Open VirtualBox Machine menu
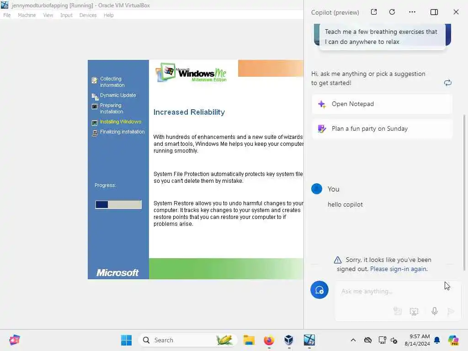This screenshot has width=468, height=351. pos(27,15)
